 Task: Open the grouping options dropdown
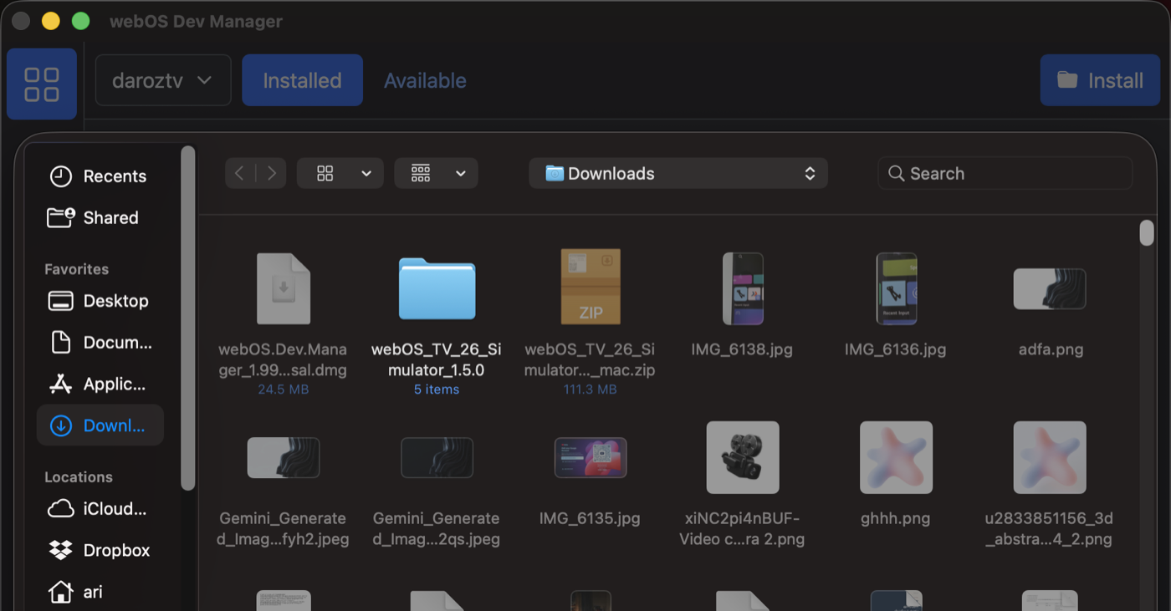(x=436, y=173)
